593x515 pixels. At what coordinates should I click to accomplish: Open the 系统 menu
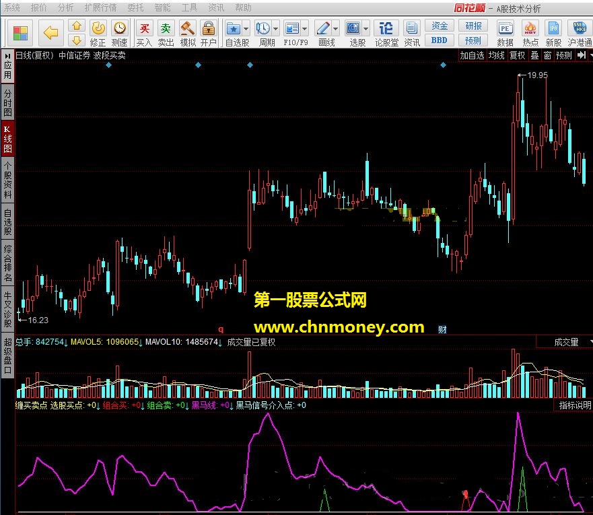tap(11, 7)
